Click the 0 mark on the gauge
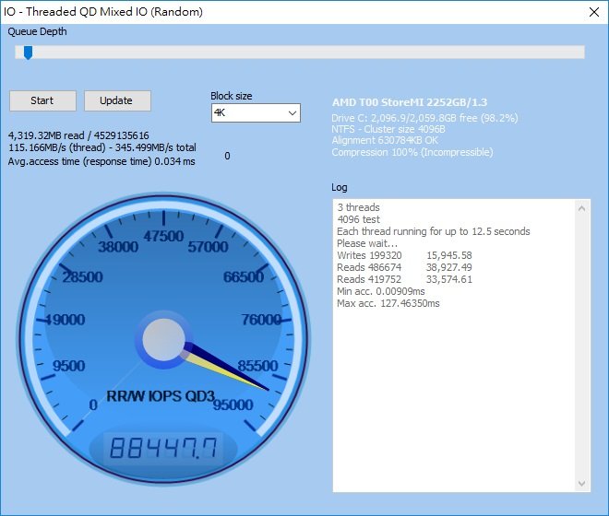Image resolution: width=609 pixels, height=516 pixels. tap(93, 405)
